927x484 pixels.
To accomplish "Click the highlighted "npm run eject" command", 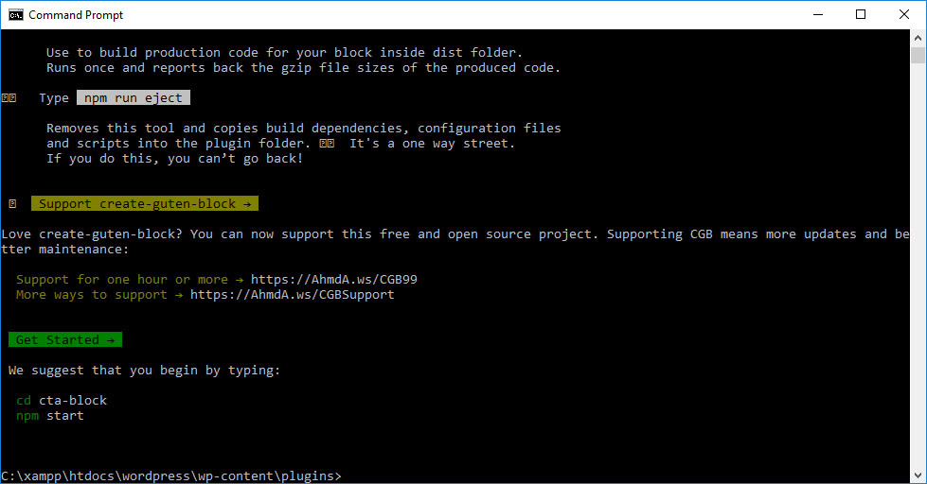I will coord(134,98).
